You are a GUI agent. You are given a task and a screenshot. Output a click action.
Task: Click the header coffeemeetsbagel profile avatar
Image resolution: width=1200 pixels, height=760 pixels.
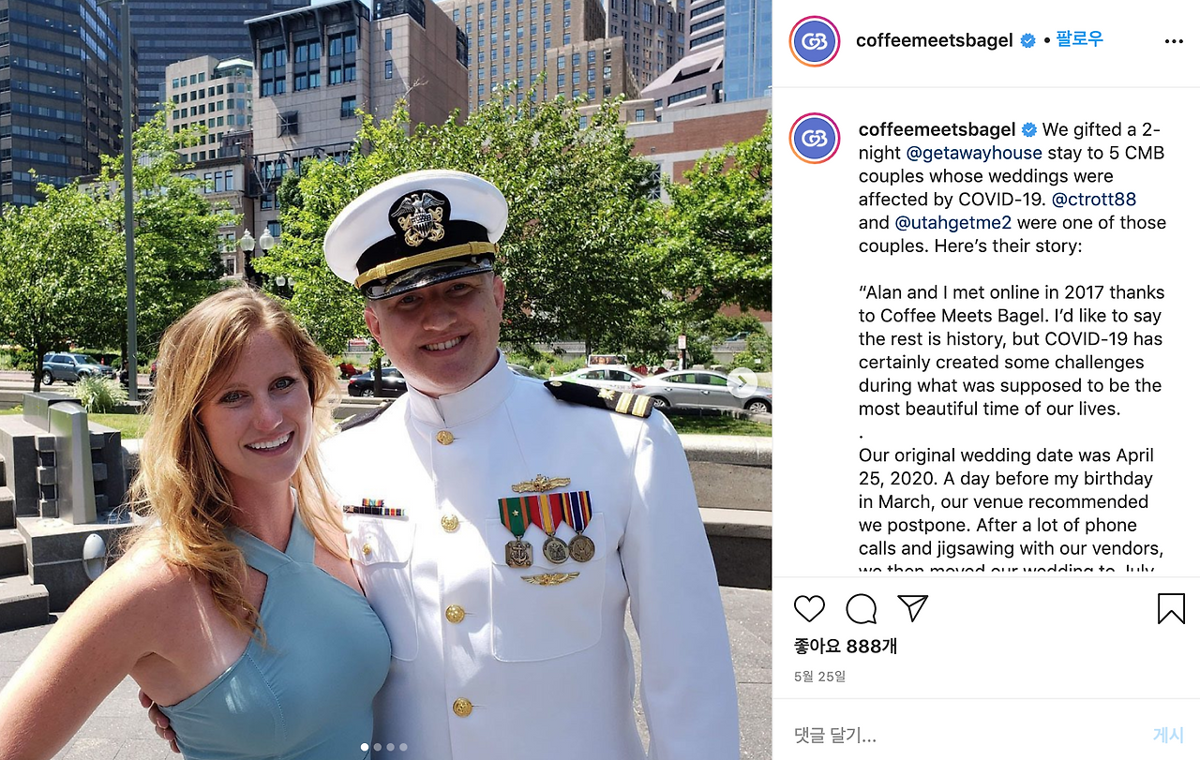tap(815, 41)
